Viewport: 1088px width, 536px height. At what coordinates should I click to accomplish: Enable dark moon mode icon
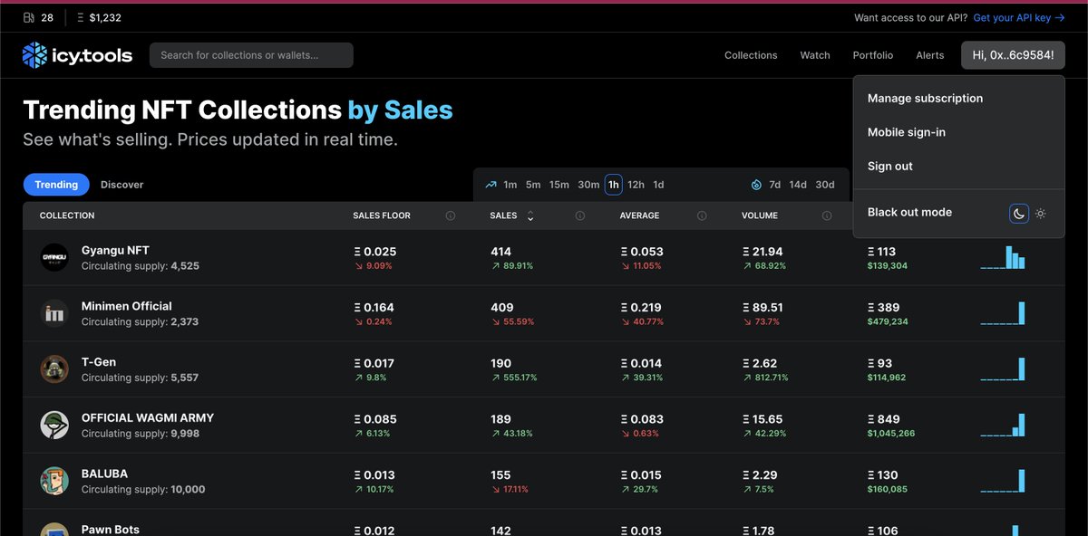tap(1019, 213)
